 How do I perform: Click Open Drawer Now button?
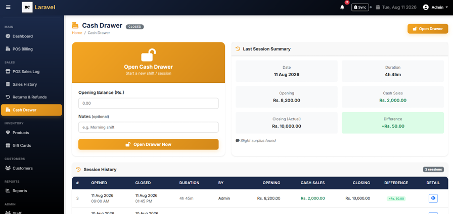coord(149,144)
